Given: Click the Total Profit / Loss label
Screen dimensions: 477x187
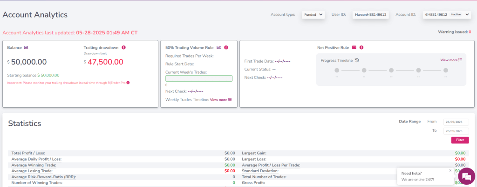Looking at the screenshot, I should click(28, 153).
